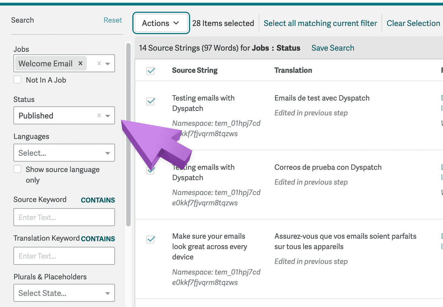Remove the Welcome Email job tag
The width and height of the screenshot is (443, 307).
pos(80,63)
